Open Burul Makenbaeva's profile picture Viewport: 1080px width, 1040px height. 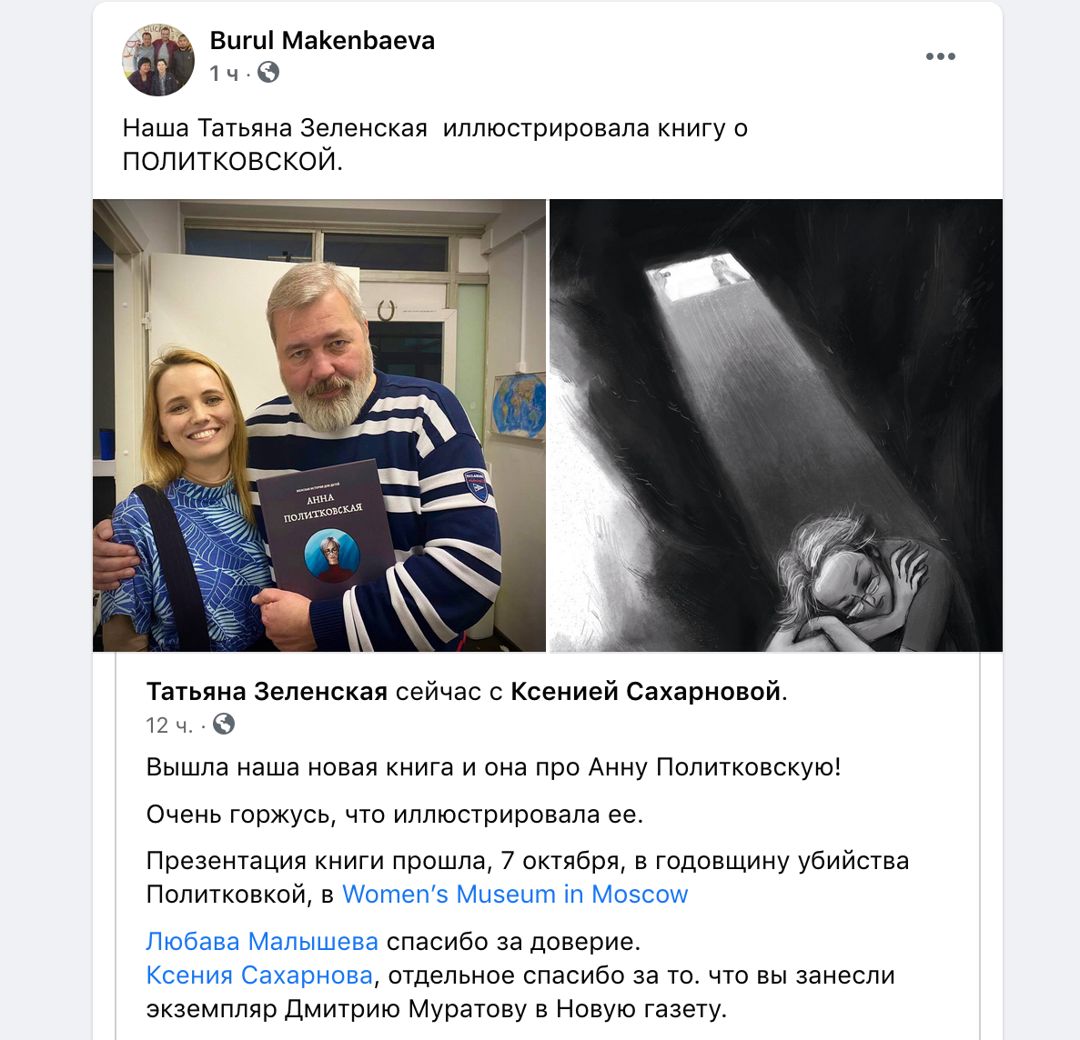[158, 59]
